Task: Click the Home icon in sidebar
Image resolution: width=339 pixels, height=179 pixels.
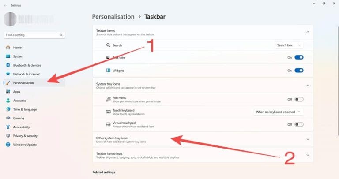Action: point(8,48)
